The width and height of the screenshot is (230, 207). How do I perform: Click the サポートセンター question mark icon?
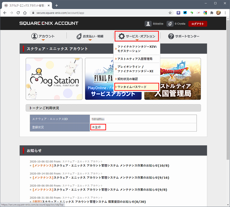point(171,36)
